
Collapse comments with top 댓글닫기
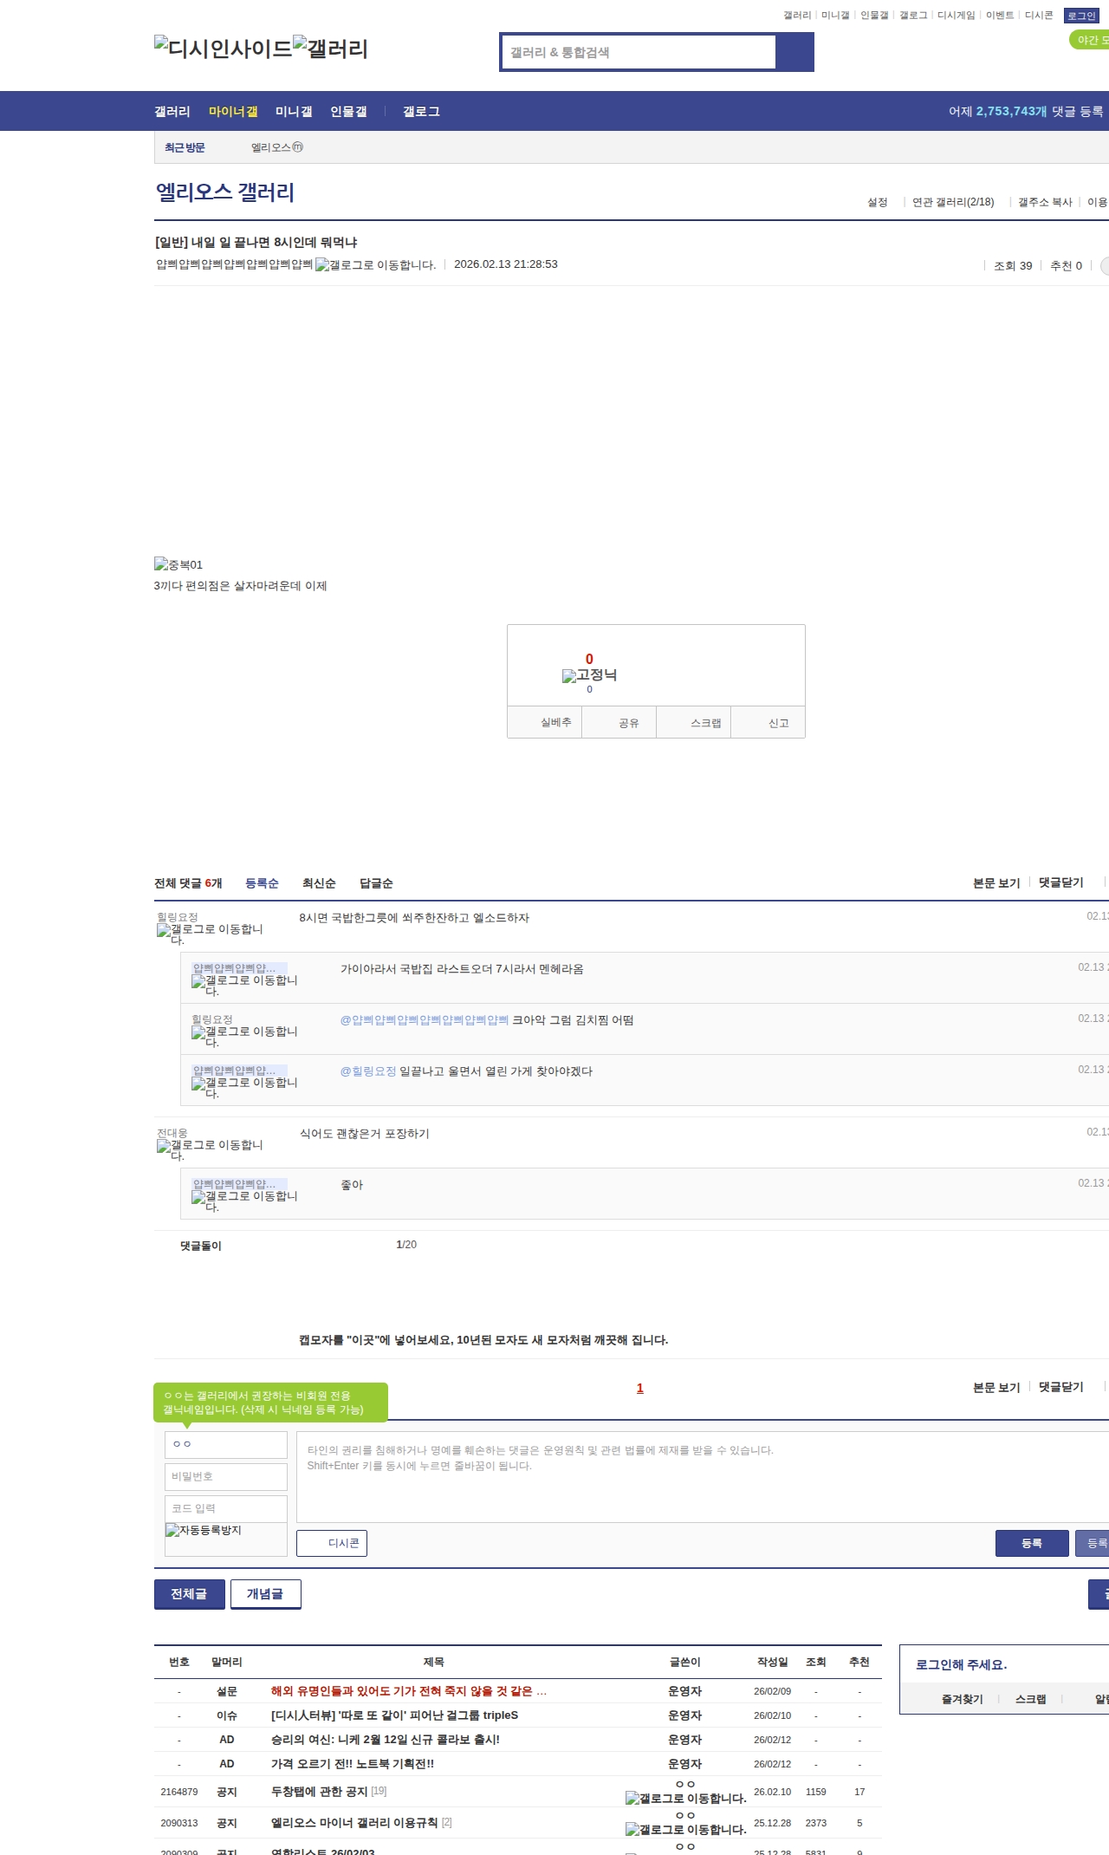click(x=1060, y=882)
